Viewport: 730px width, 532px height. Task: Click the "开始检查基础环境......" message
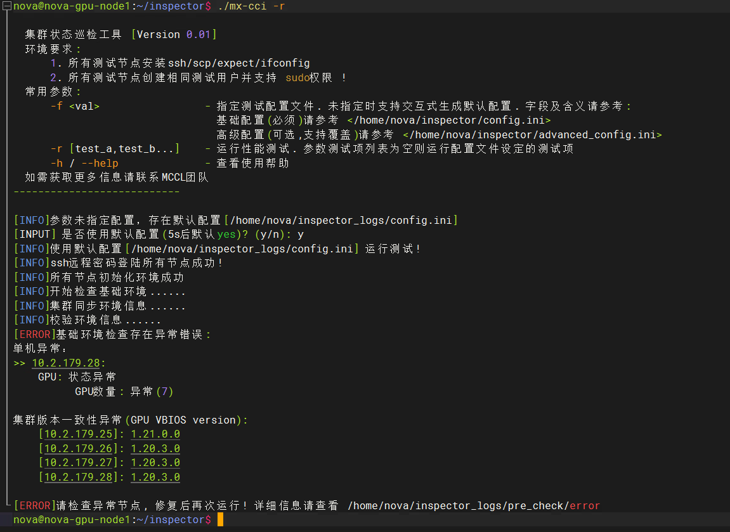coord(118,292)
